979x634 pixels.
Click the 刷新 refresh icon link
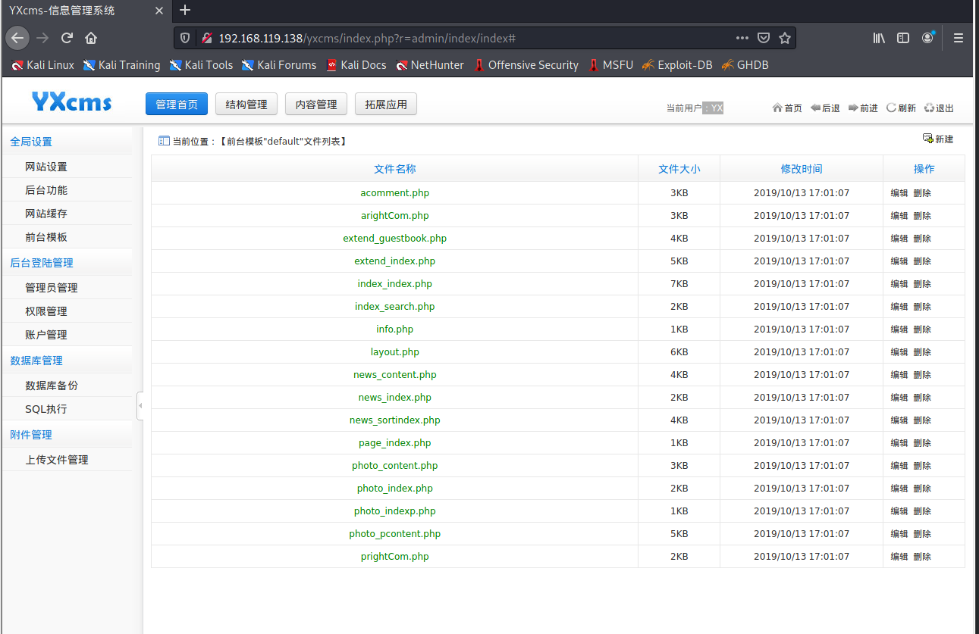point(901,108)
